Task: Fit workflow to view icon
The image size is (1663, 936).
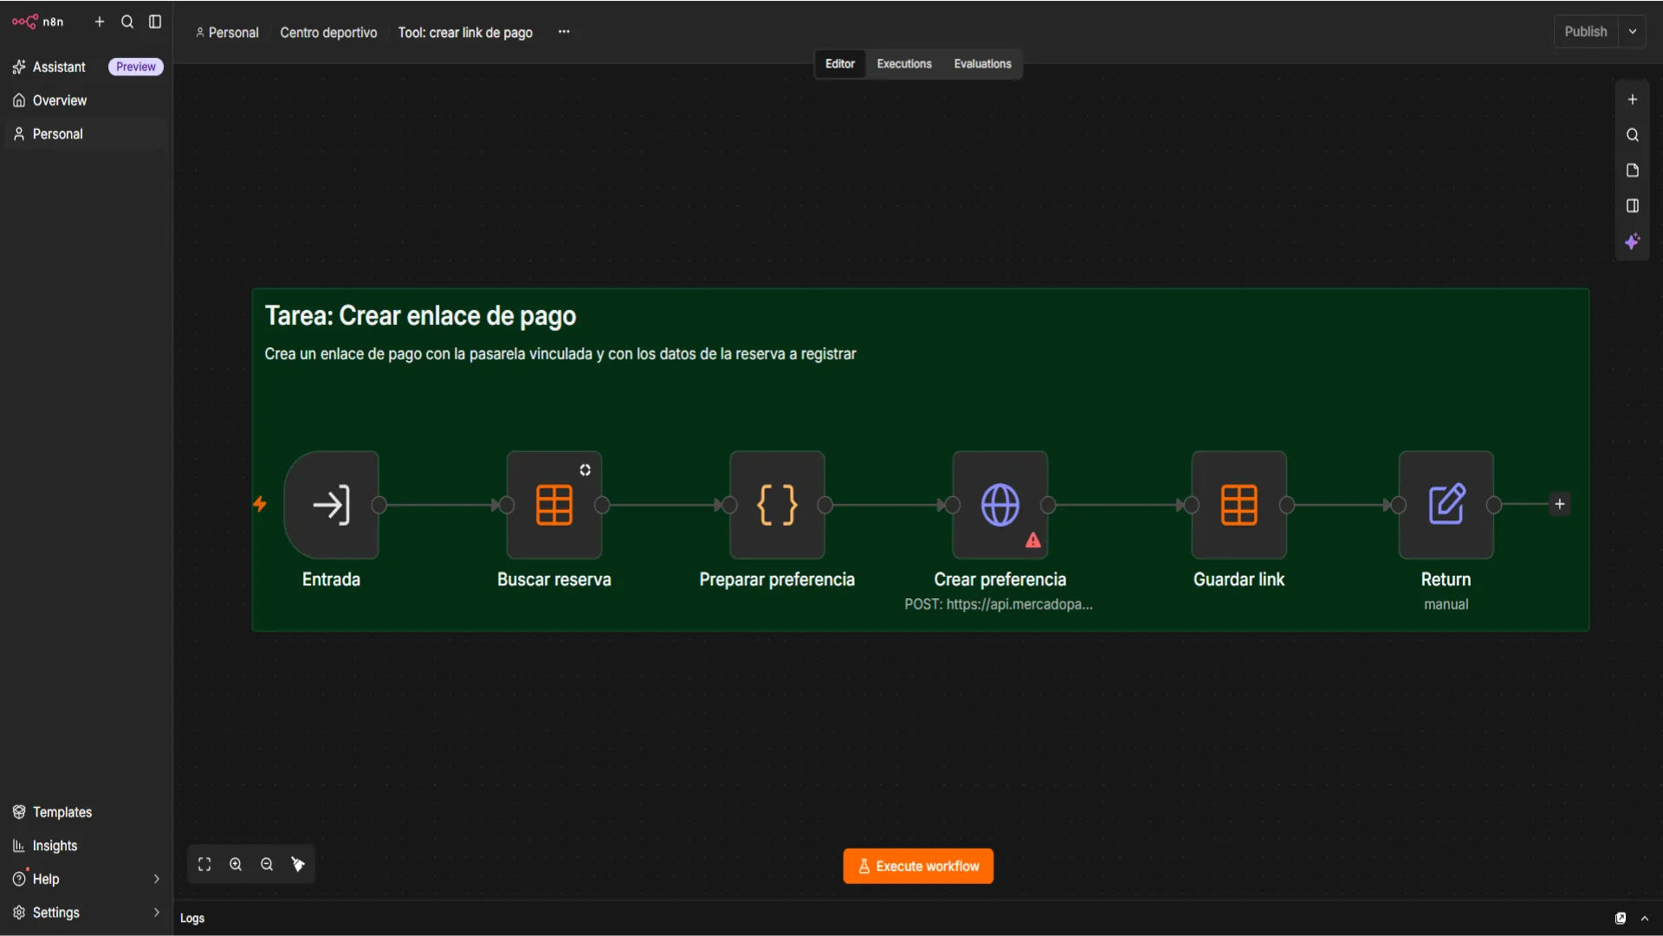Action: pyautogui.click(x=204, y=864)
